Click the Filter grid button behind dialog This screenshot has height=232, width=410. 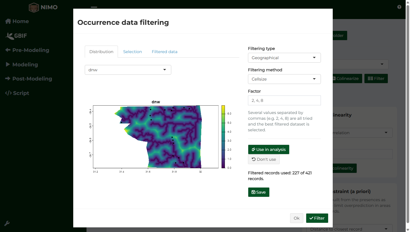click(x=376, y=78)
